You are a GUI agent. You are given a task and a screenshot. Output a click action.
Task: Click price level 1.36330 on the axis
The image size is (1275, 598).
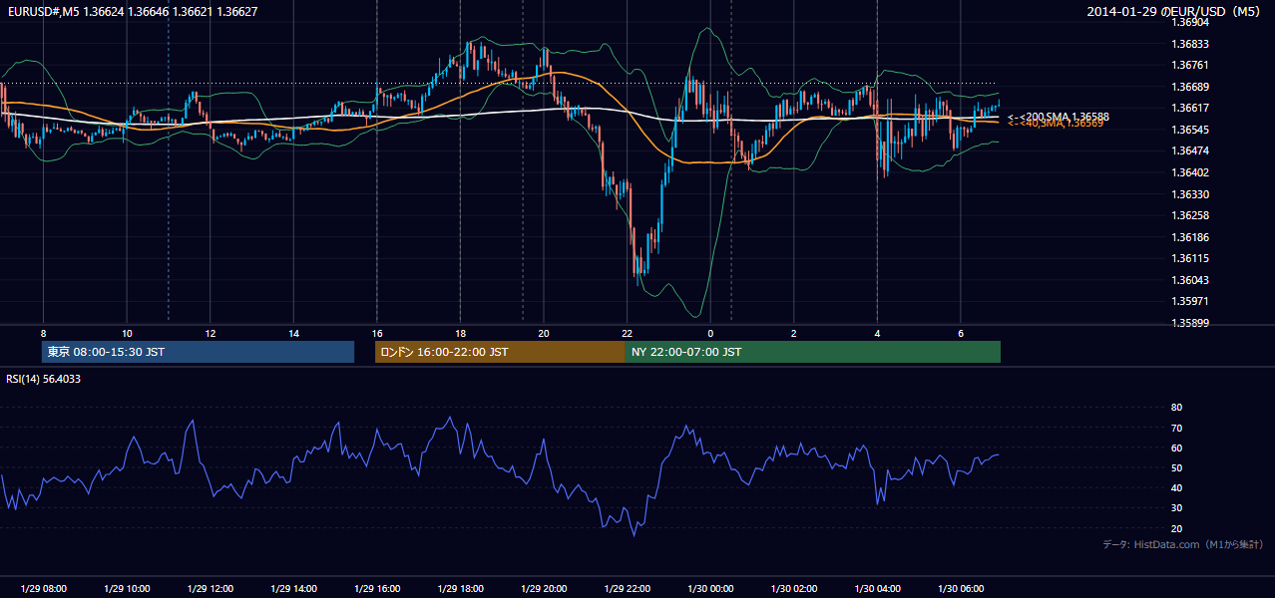click(x=1189, y=194)
